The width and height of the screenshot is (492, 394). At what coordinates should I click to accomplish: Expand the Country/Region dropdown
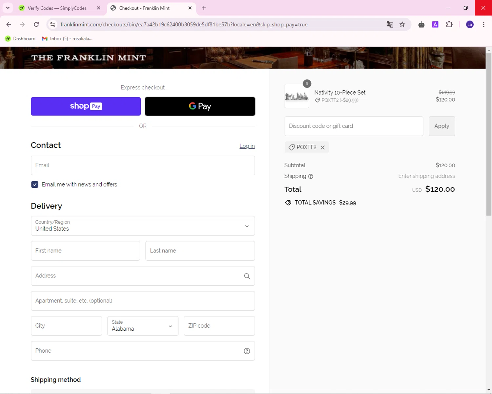pos(143,226)
